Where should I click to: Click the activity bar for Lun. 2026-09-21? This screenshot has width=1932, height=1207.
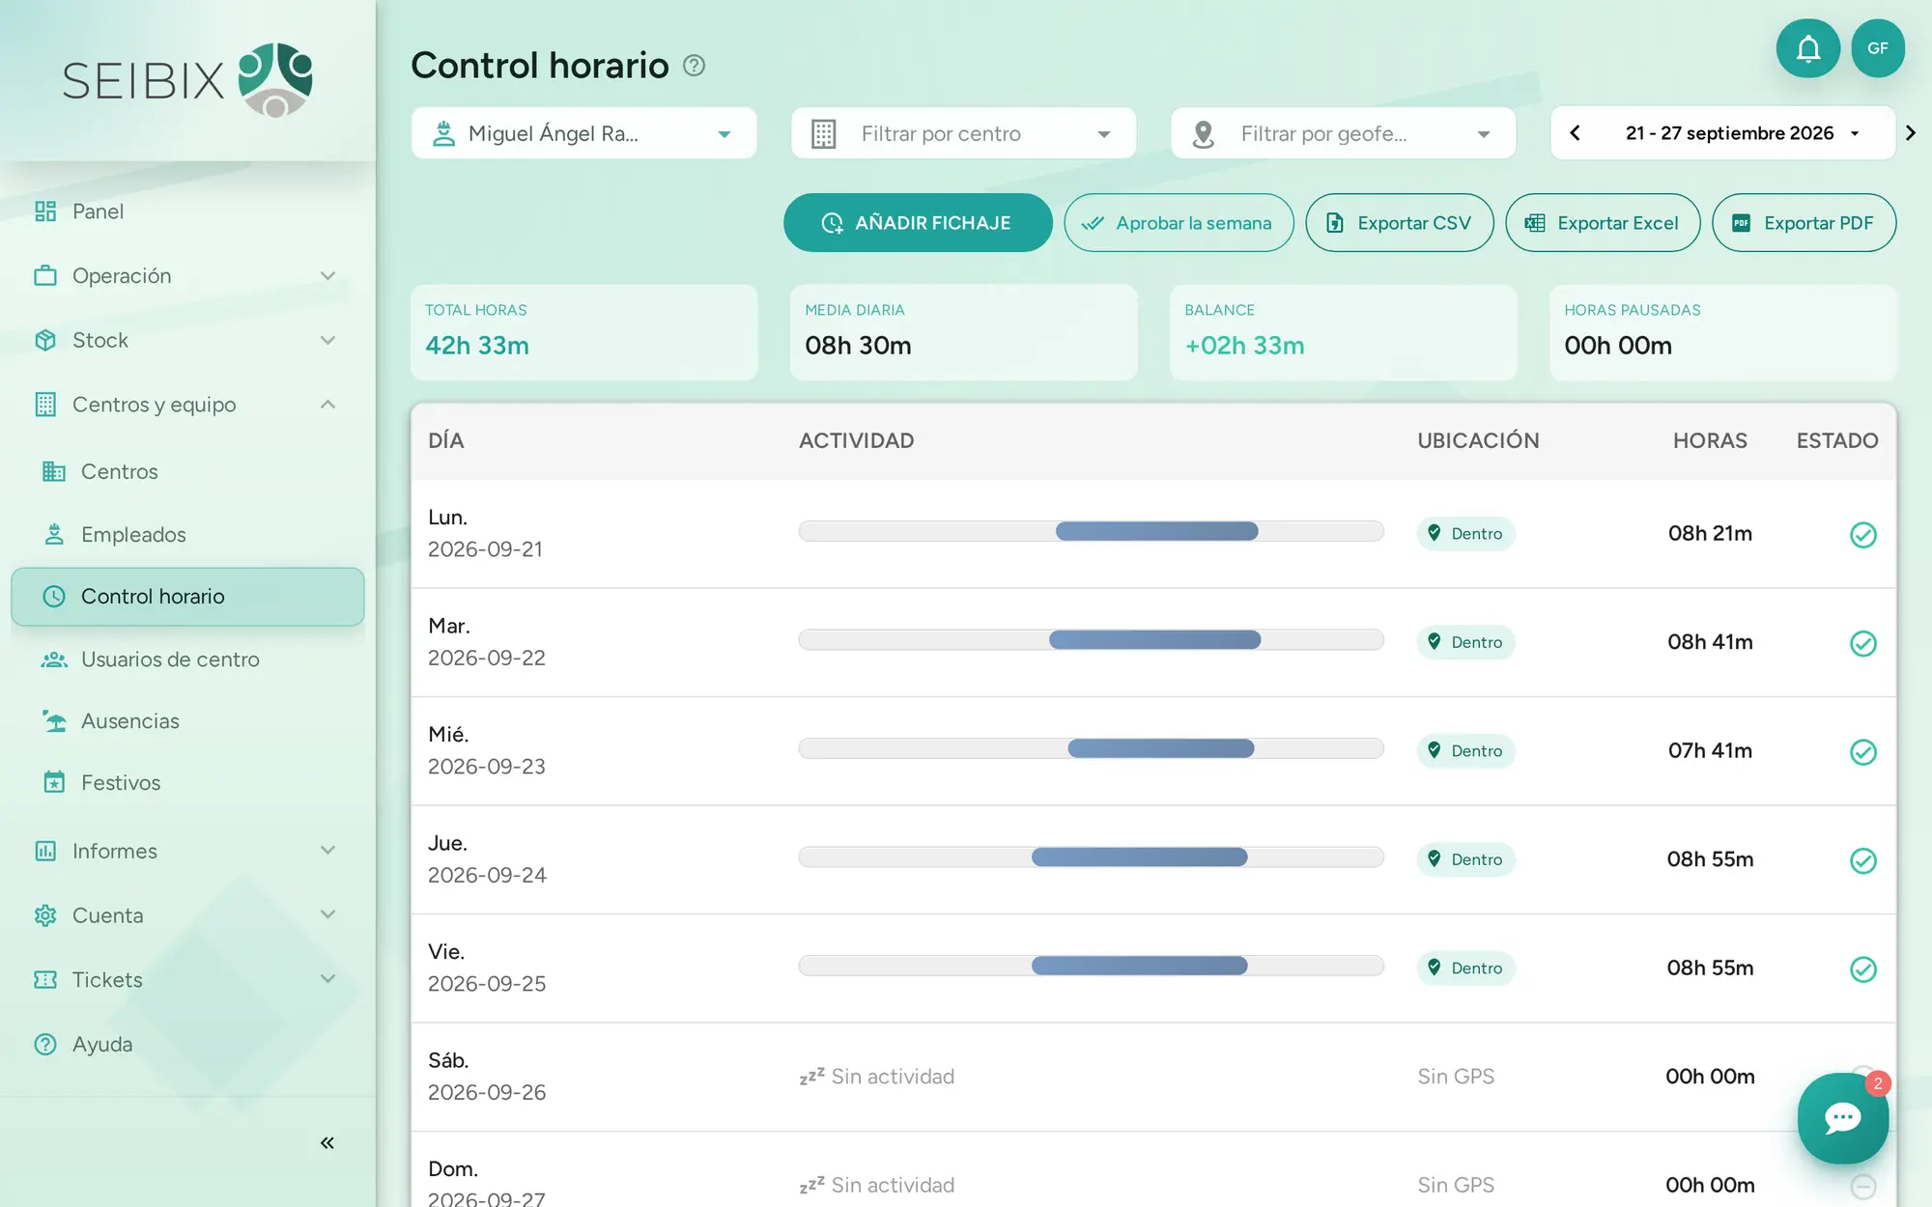[1091, 531]
